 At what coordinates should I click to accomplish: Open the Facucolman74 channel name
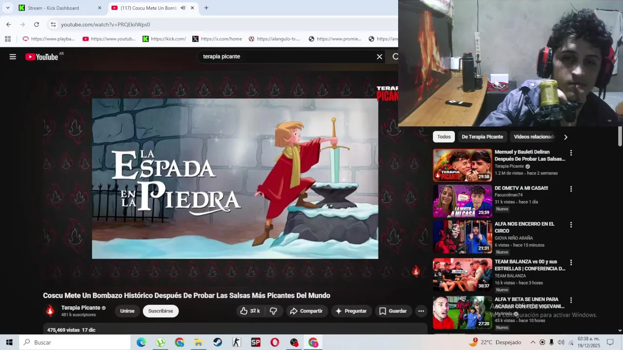coord(509,195)
